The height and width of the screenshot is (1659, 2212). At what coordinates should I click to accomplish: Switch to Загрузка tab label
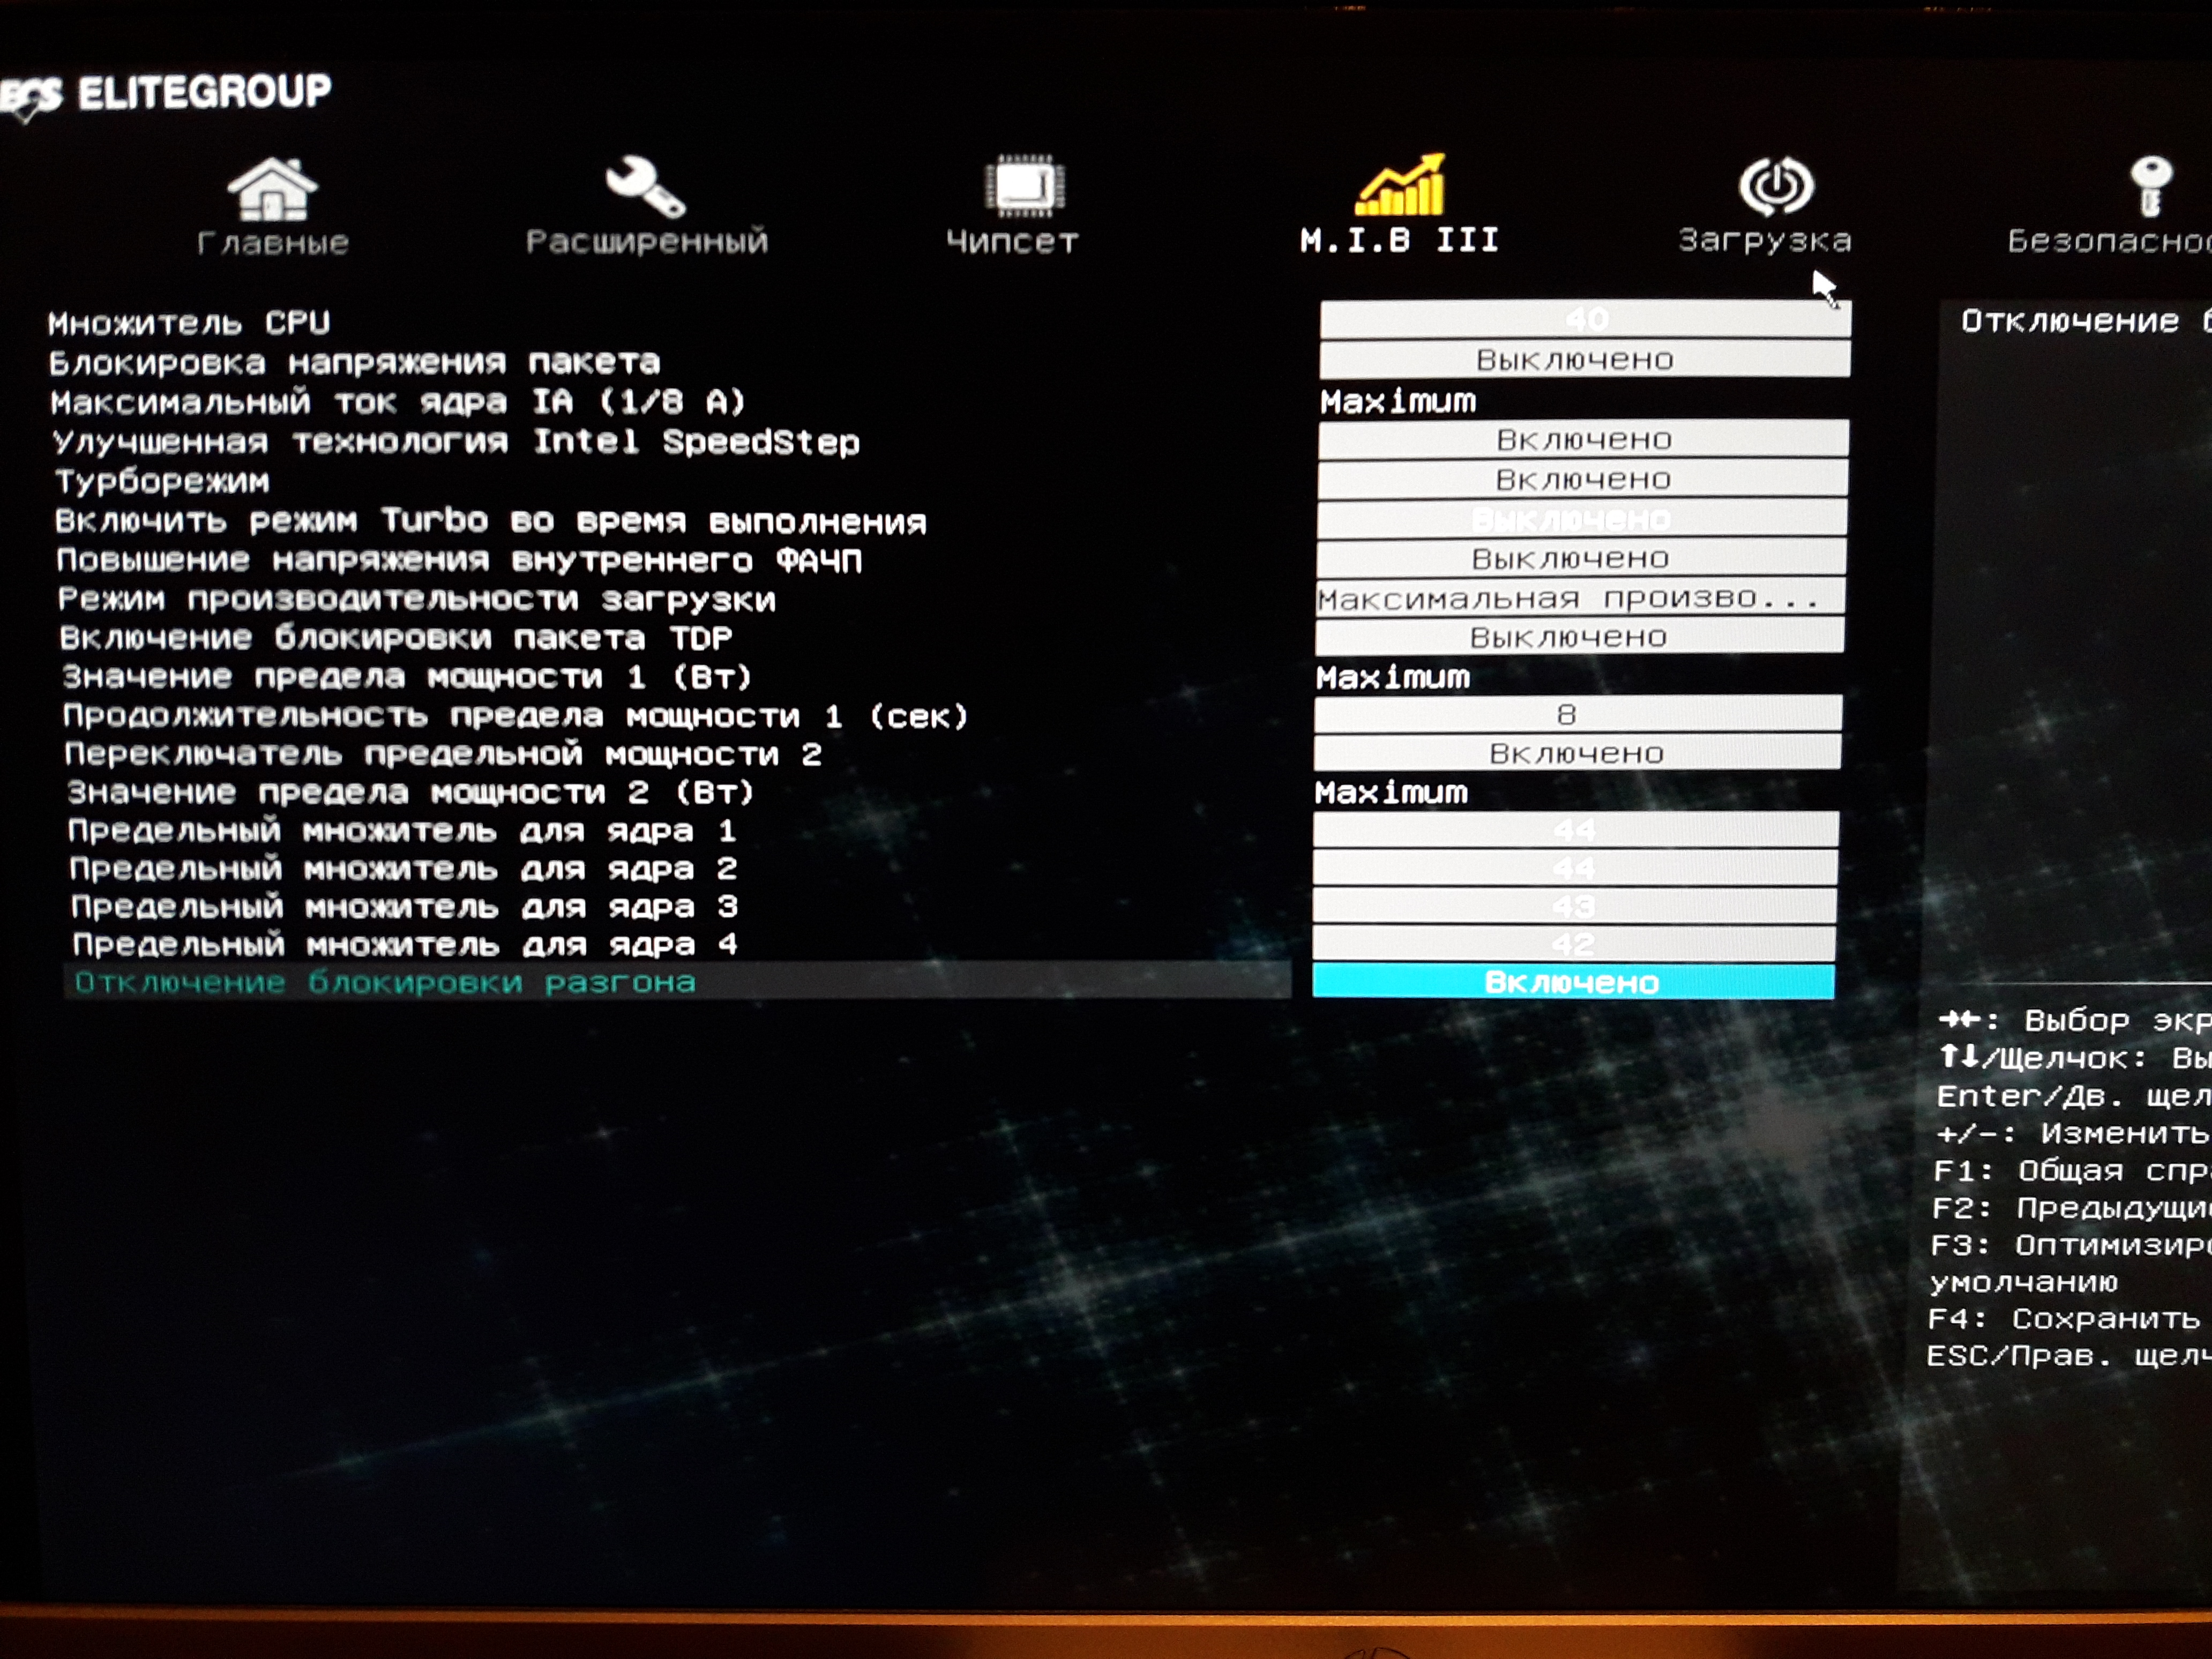pyautogui.click(x=1765, y=241)
